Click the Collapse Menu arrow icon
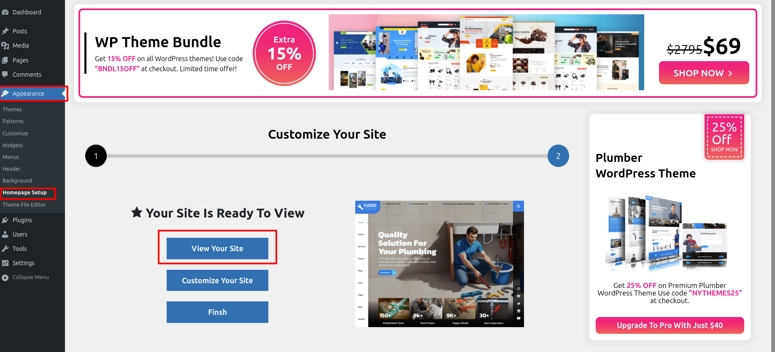 (5, 277)
